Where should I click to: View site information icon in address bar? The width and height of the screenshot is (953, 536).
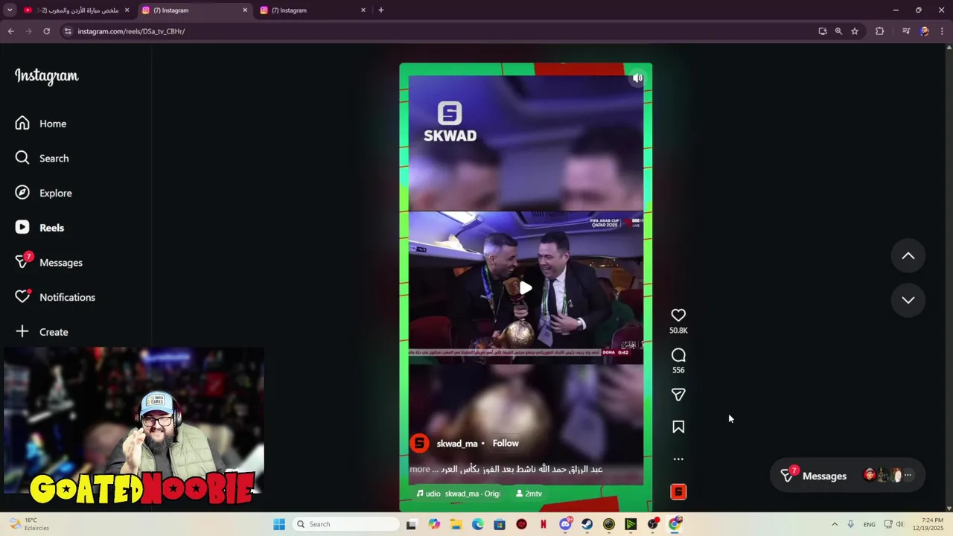point(68,31)
